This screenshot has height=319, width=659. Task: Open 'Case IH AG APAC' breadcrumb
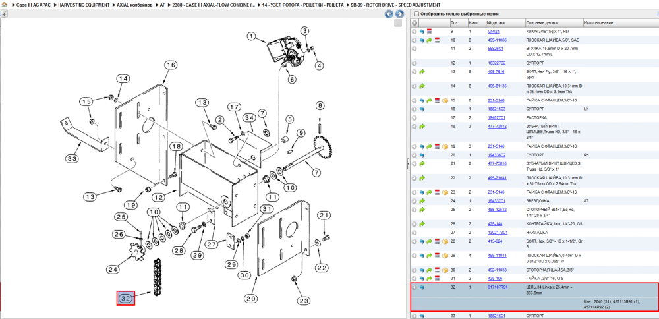click(x=33, y=5)
